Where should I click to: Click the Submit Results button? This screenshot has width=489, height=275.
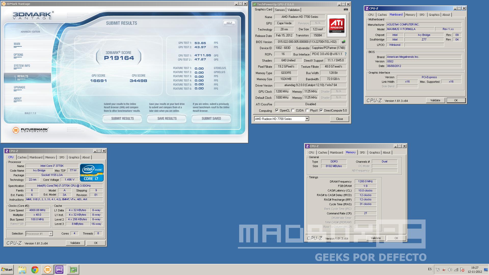pos(122,118)
